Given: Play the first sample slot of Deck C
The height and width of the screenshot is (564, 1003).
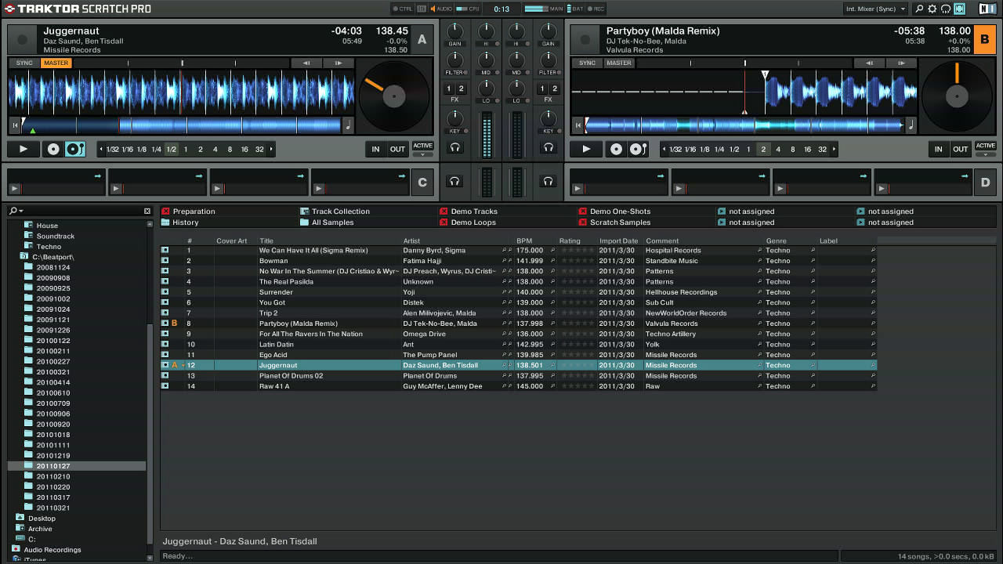Looking at the screenshot, I should (x=14, y=189).
